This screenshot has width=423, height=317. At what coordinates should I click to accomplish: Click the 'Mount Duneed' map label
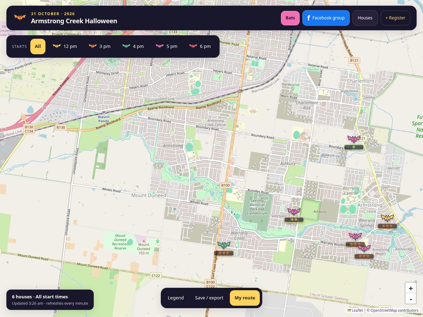(148, 195)
